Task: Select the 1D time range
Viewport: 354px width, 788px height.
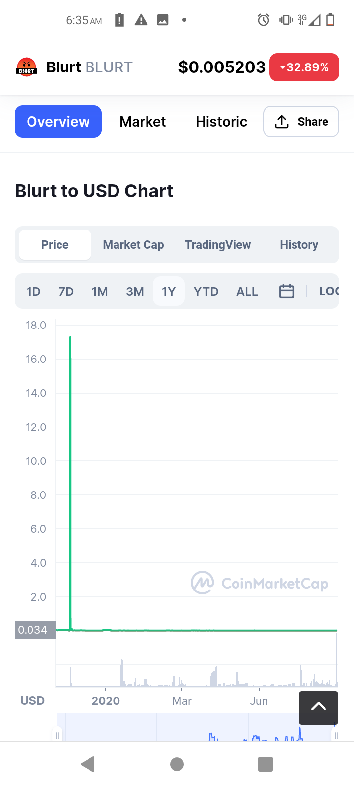Action: 33,291
